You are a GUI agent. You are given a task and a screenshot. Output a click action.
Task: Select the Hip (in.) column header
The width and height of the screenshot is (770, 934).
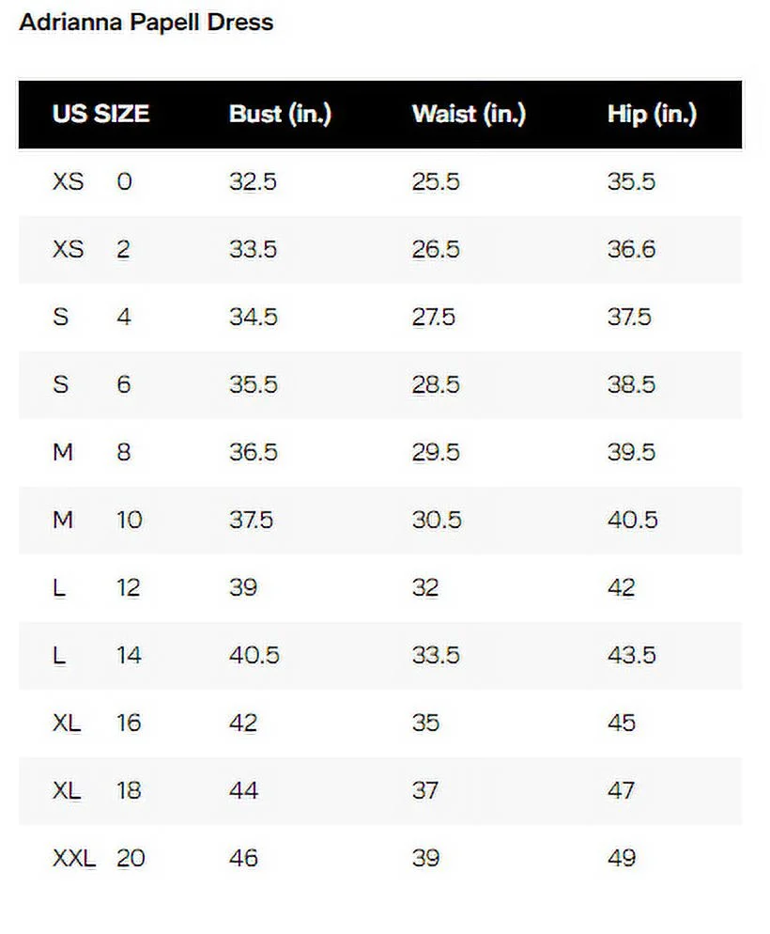click(x=652, y=115)
